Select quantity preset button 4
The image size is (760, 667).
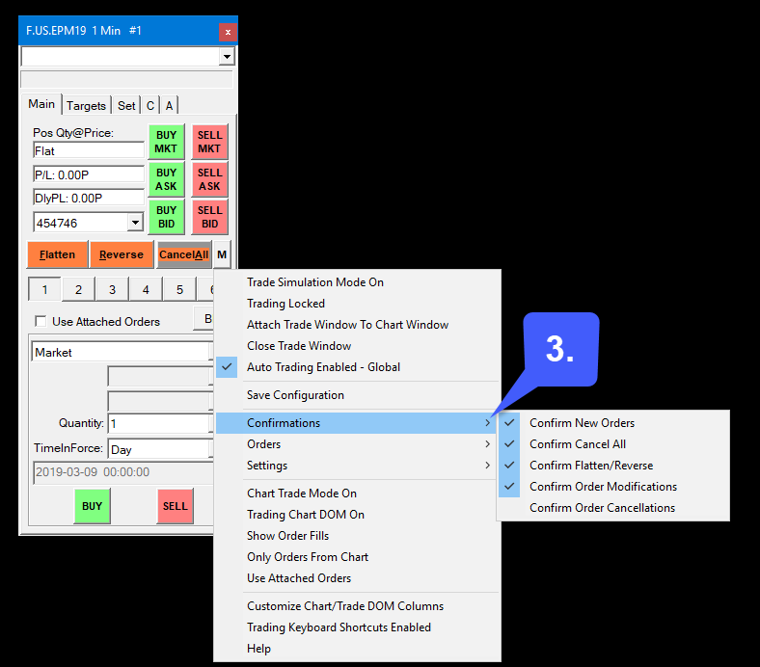pos(146,290)
